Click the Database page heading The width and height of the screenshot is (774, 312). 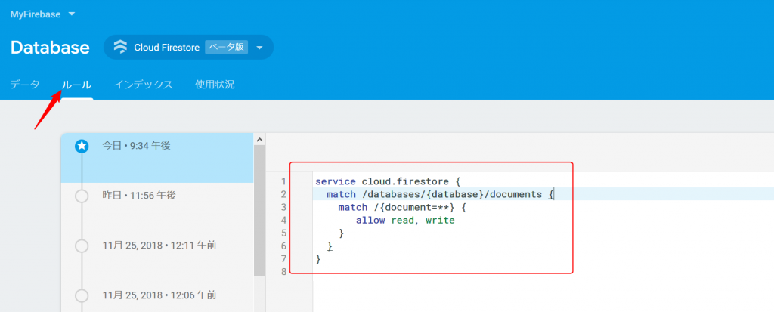pyautogui.click(x=50, y=48)
